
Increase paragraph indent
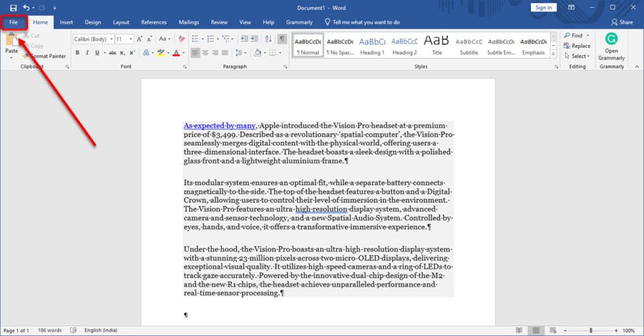tap(255, 39)
